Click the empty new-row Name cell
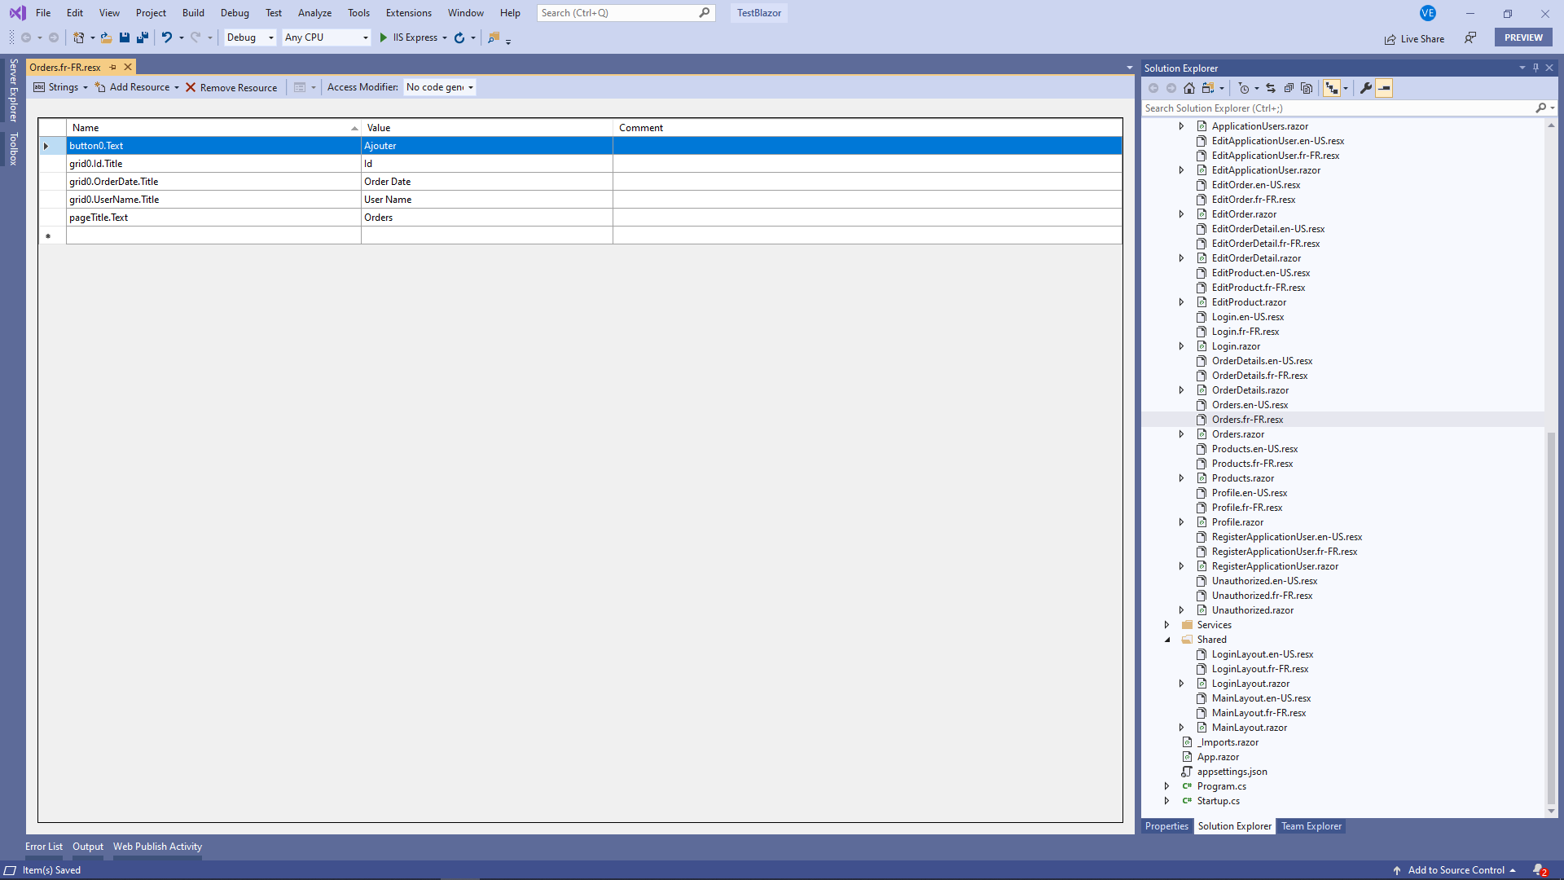 (213, 235)
